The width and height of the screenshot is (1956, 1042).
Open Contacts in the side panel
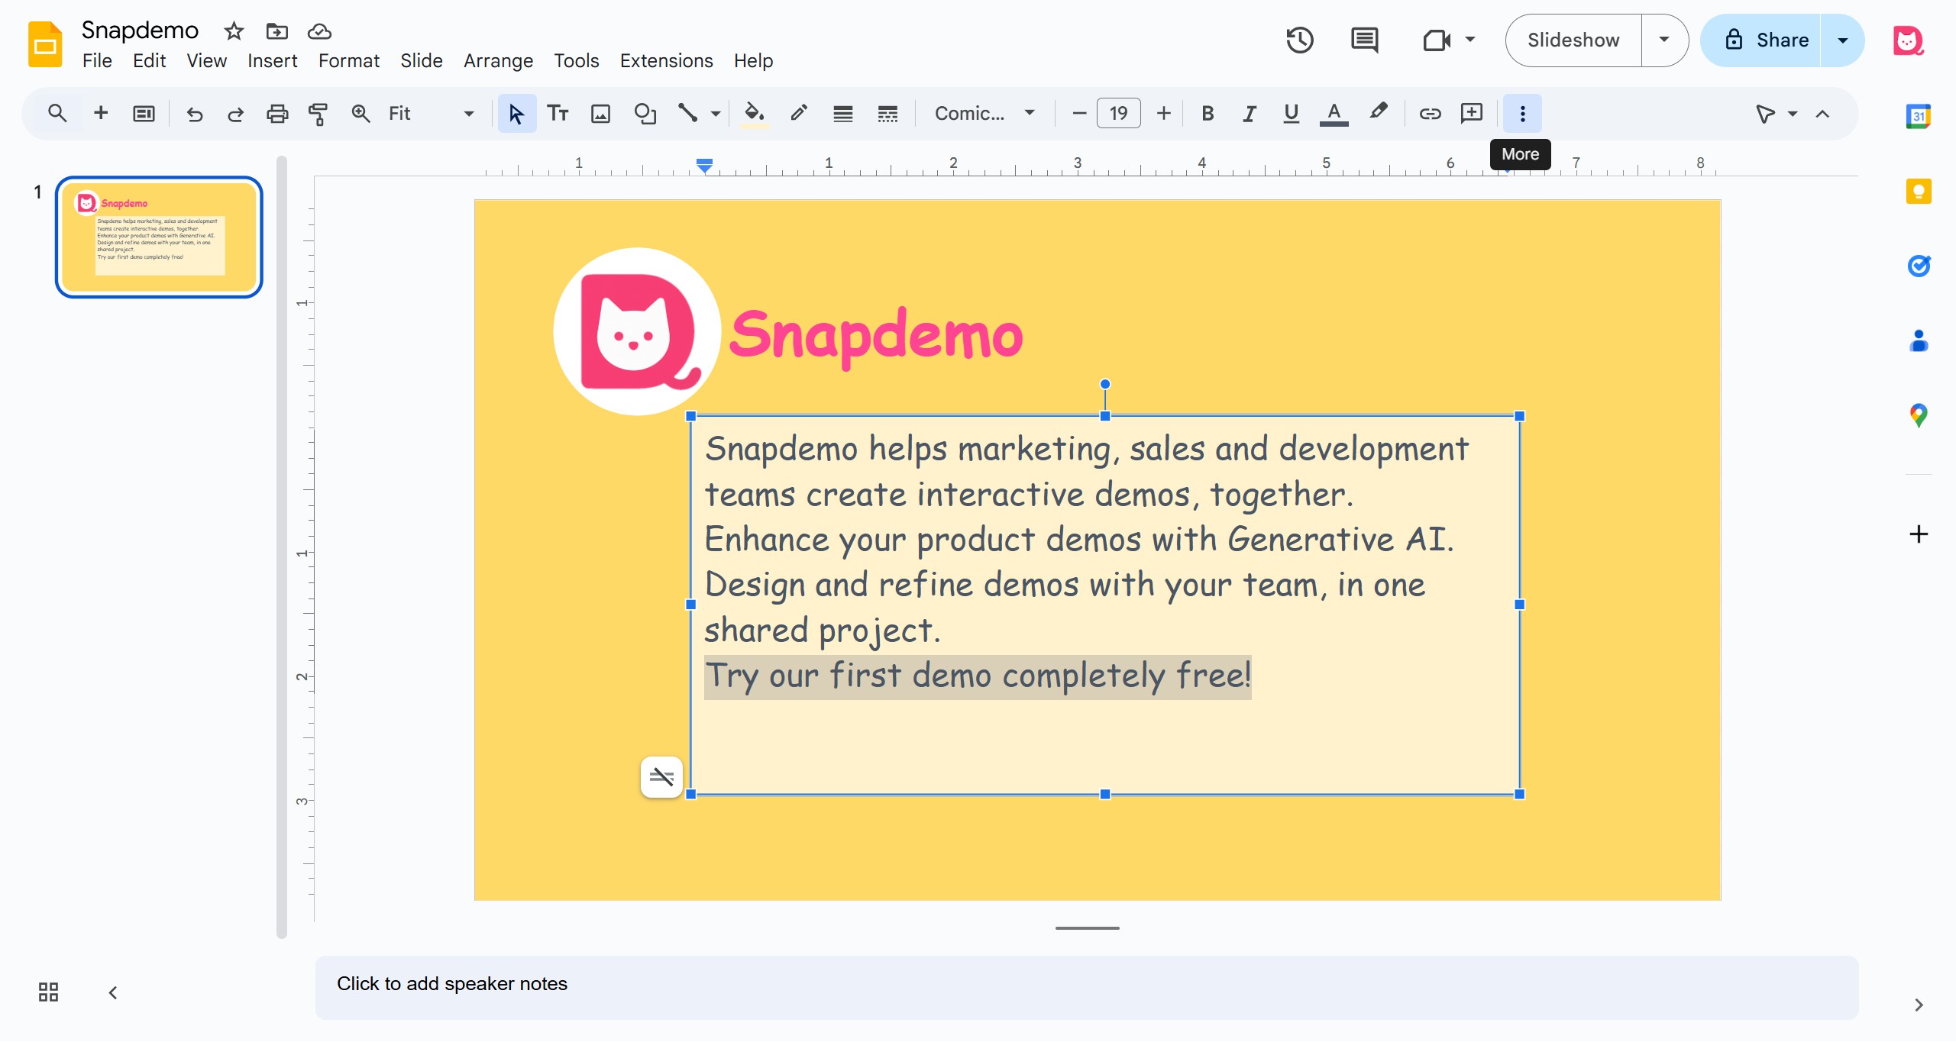pos(1919,340)
